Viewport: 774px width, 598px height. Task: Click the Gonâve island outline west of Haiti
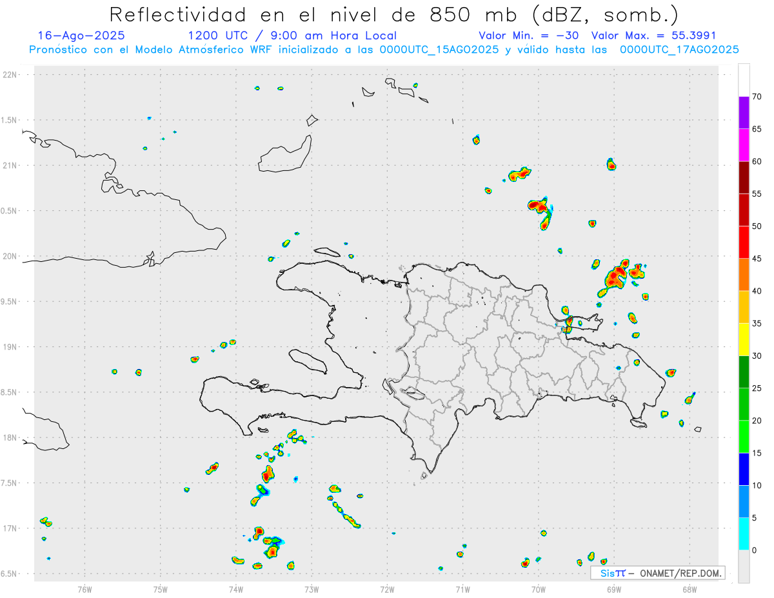307,361
